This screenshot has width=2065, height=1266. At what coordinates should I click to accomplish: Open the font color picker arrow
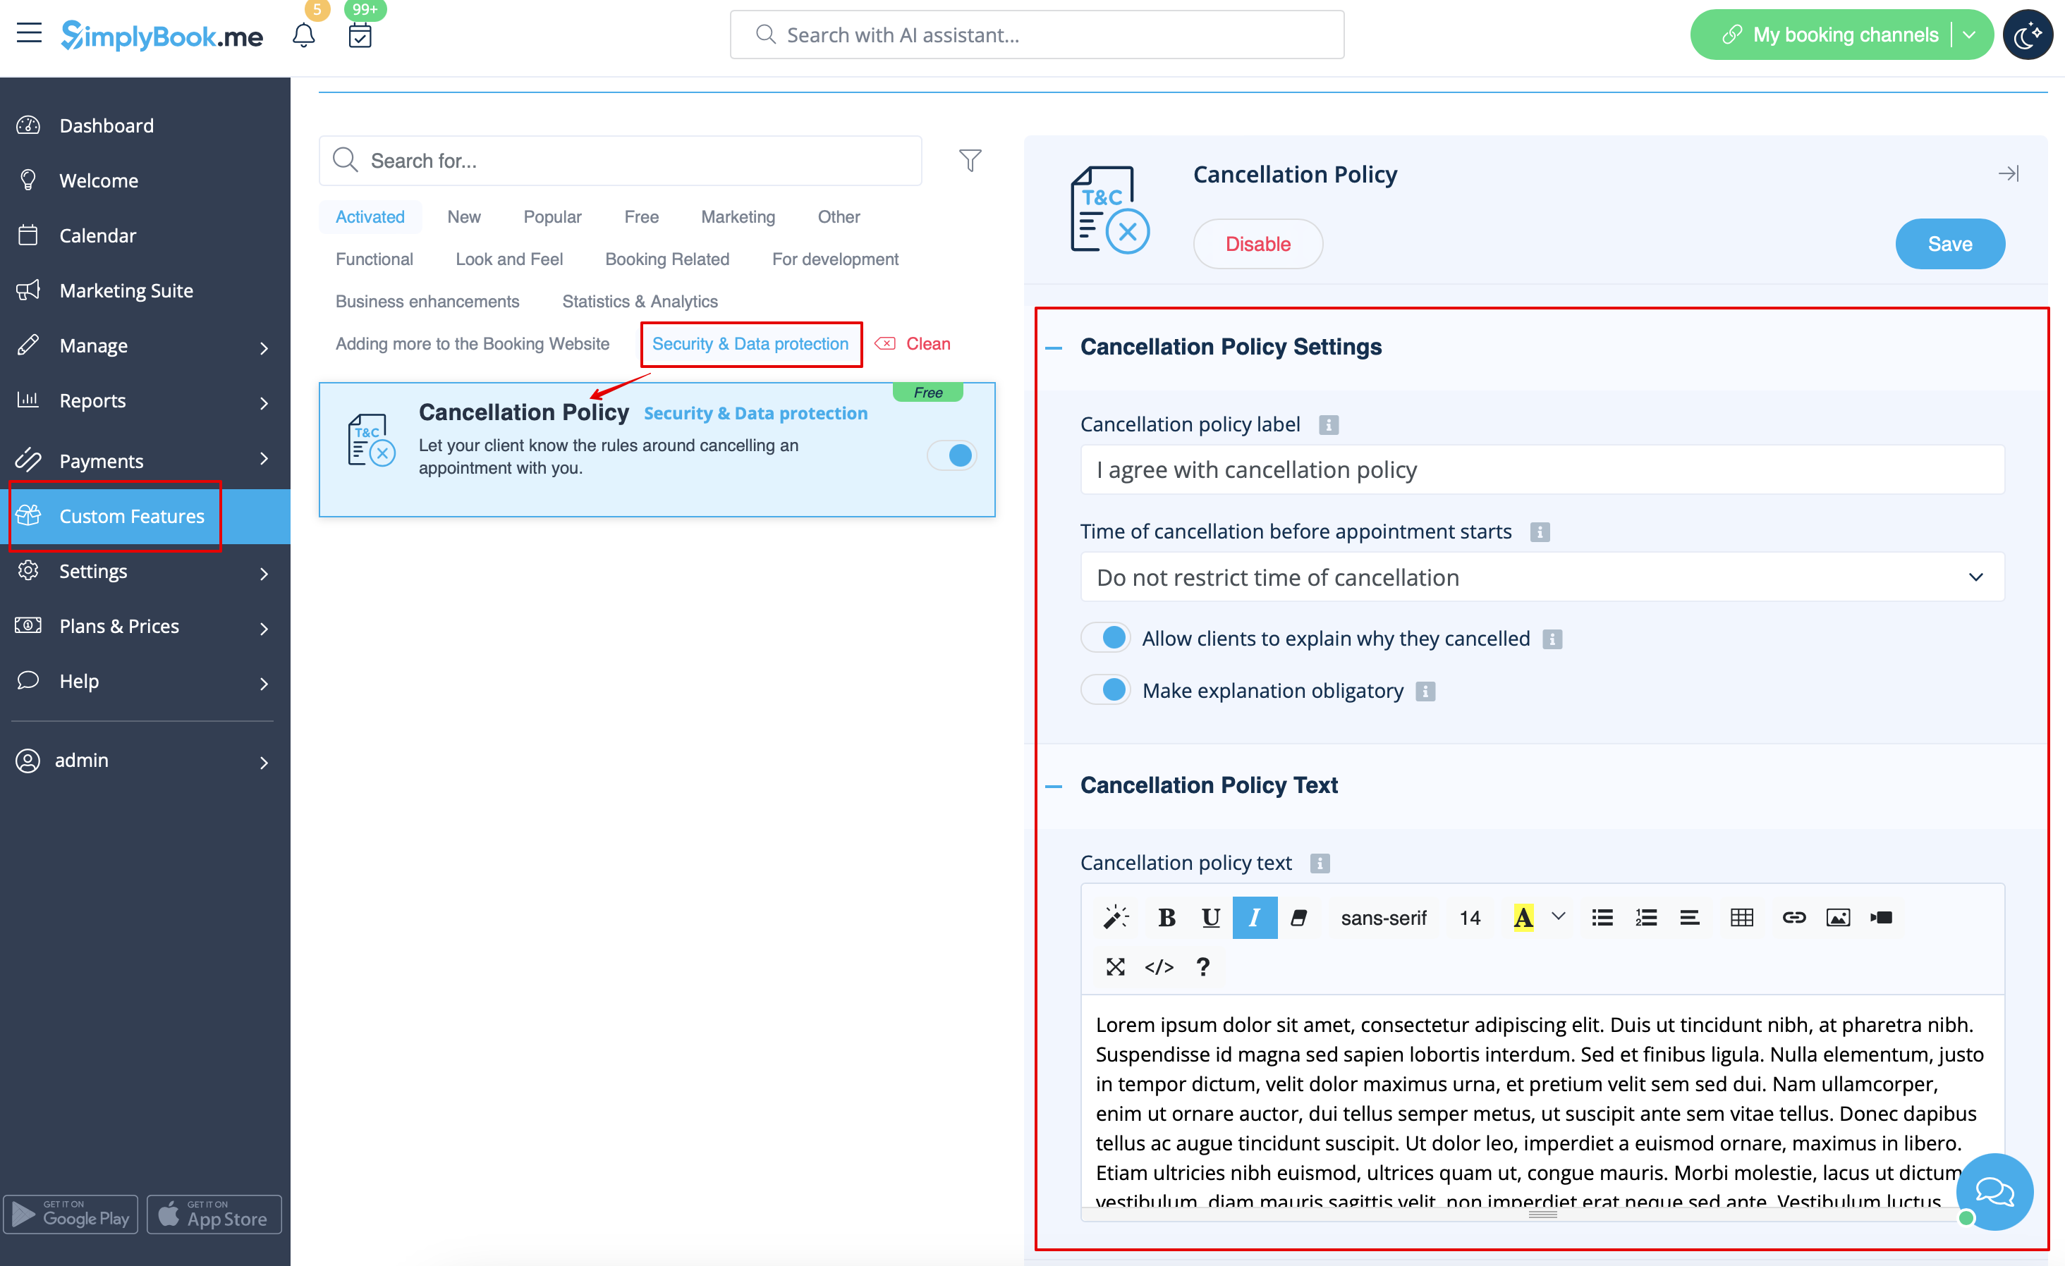pos(1558,918)
